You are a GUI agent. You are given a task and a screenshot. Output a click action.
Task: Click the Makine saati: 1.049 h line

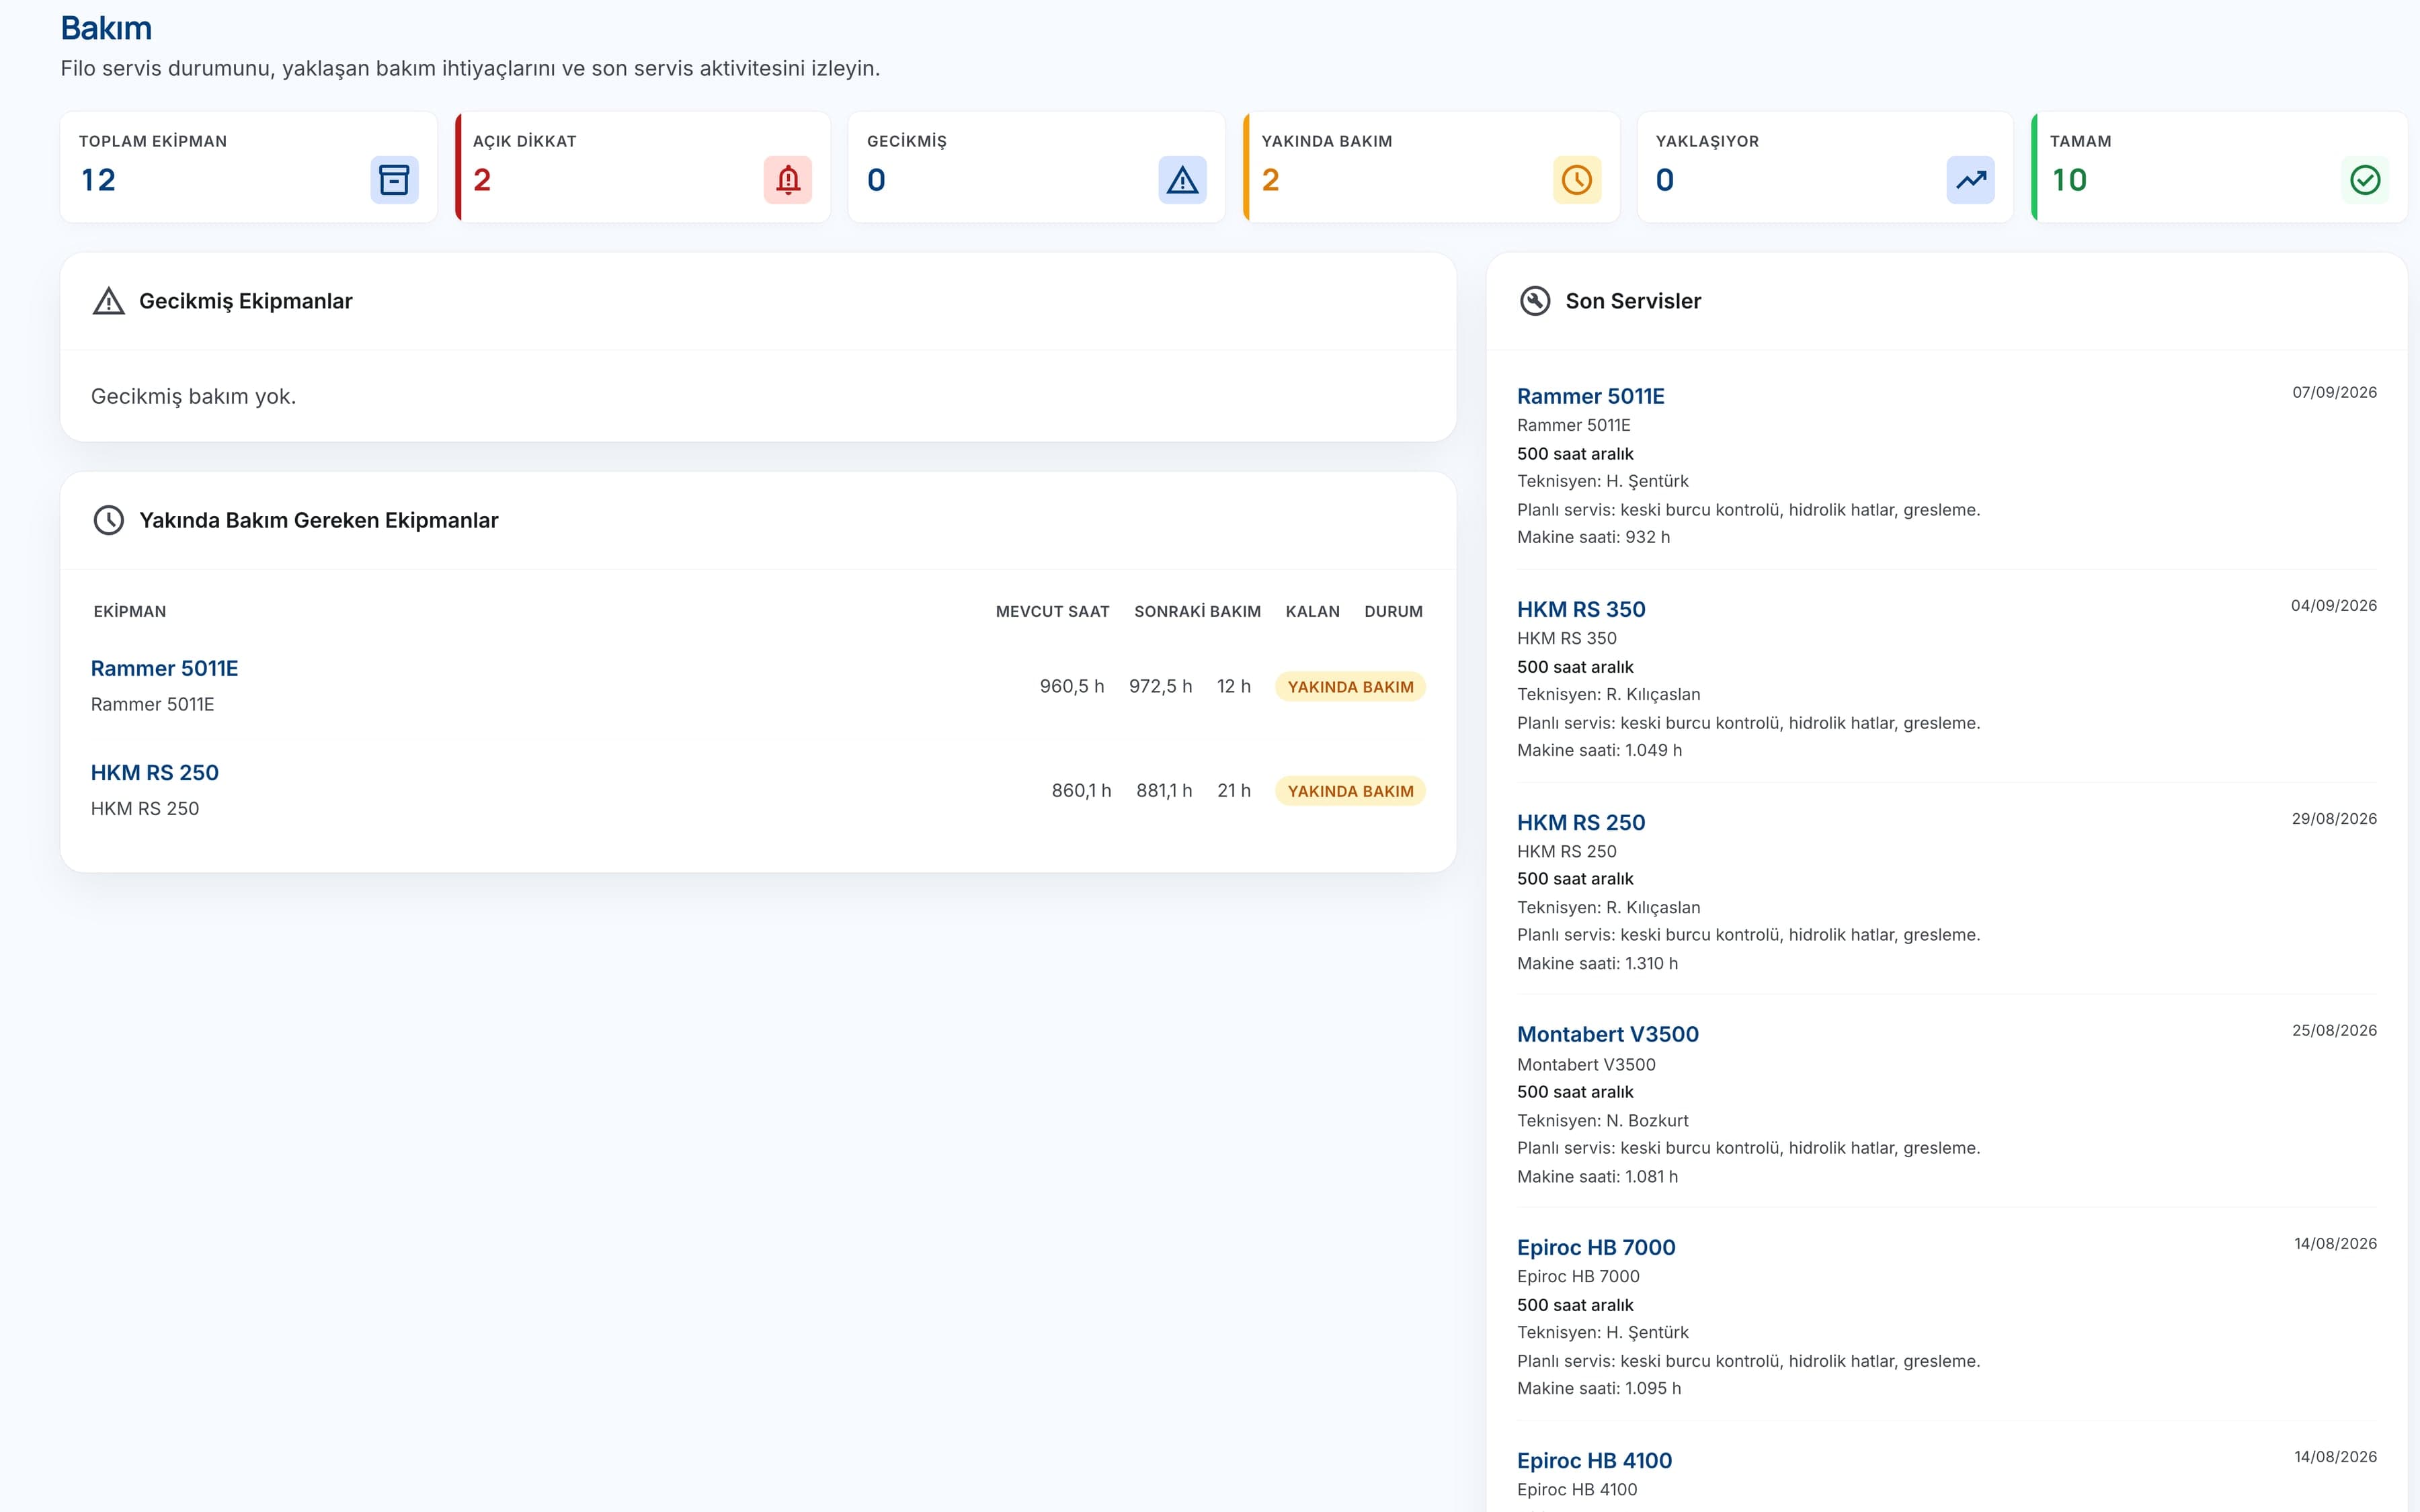point(1599,750)
